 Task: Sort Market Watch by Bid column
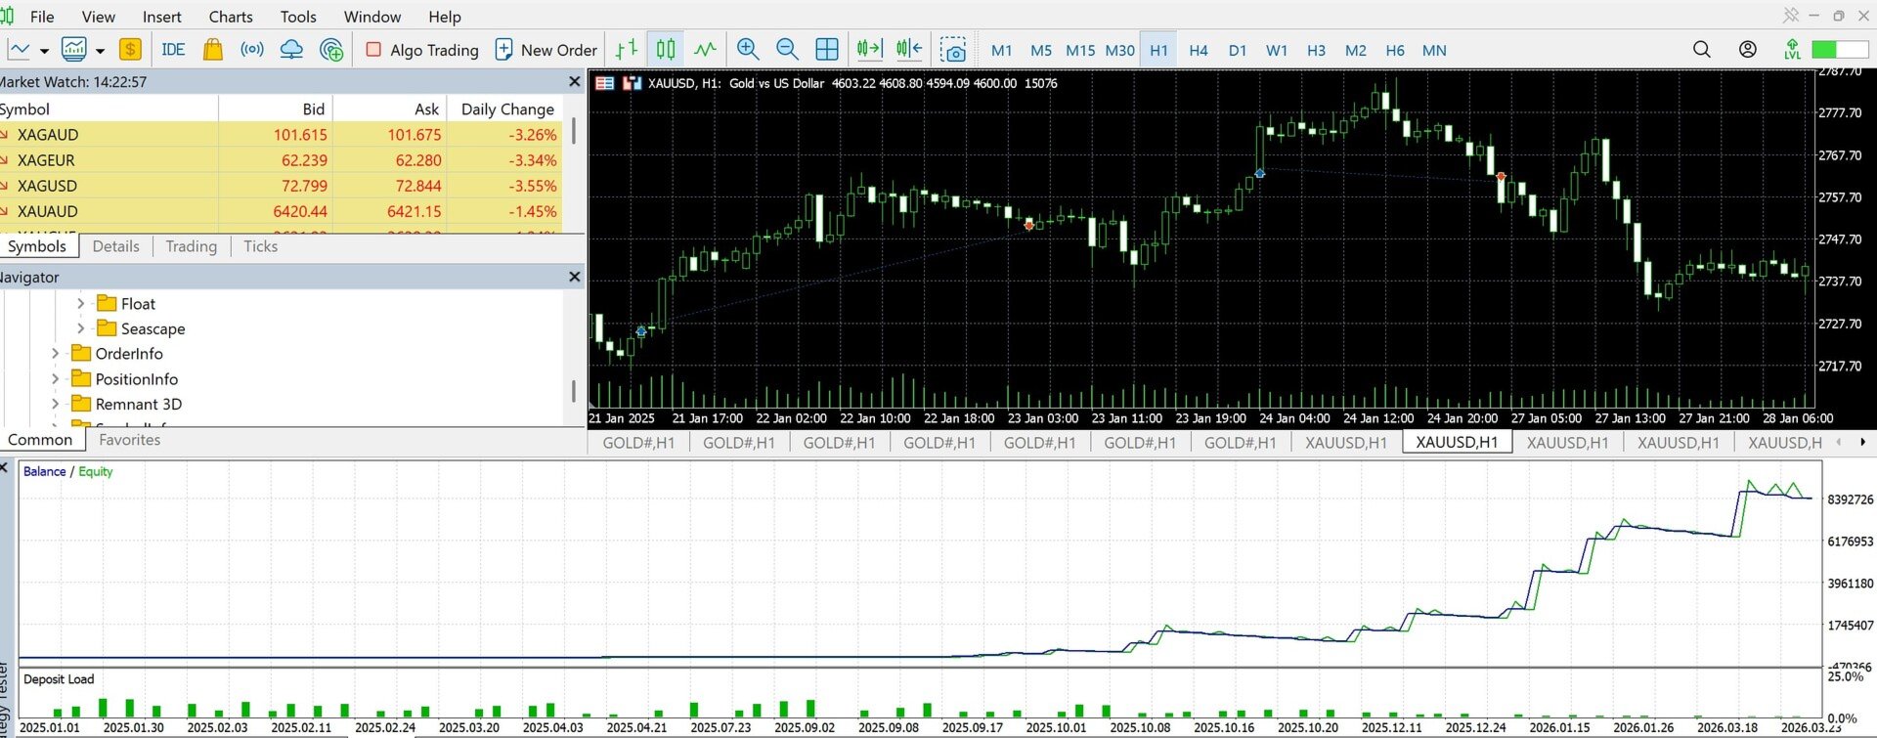point(276,109)
